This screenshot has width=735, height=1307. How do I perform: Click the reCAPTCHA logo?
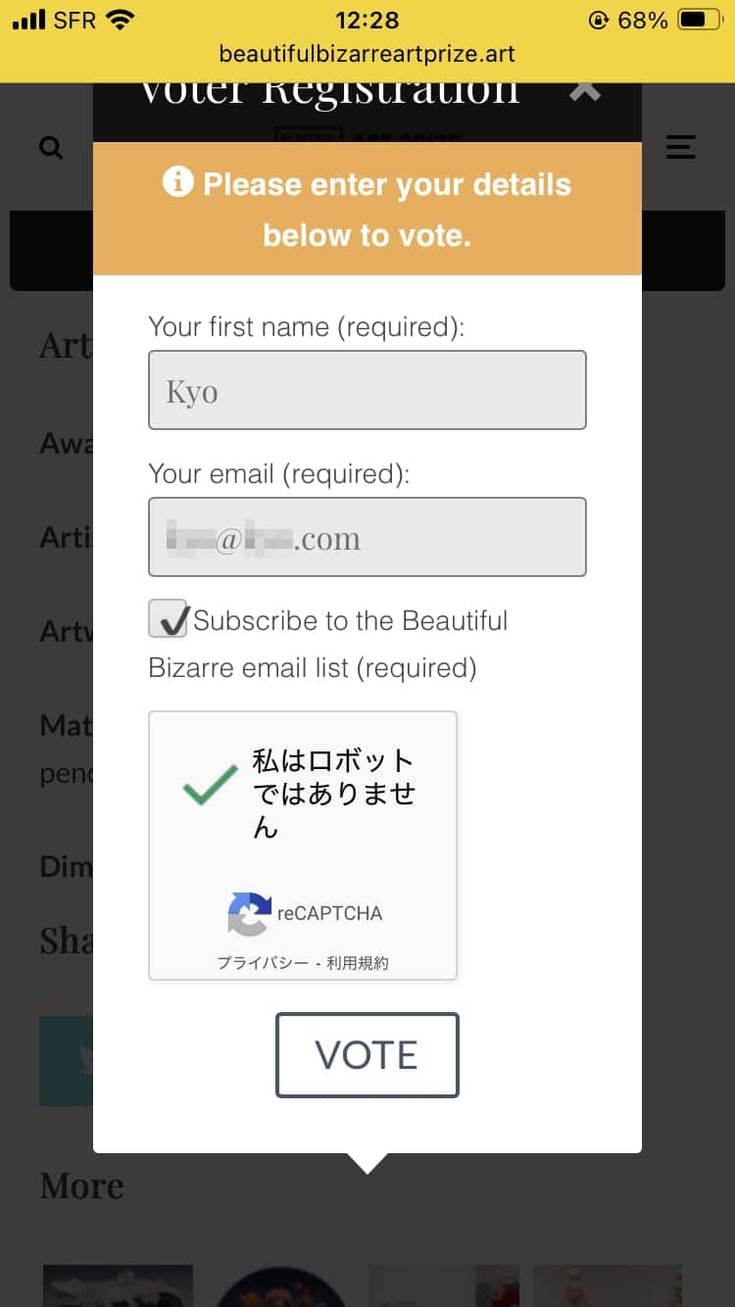[249, 913]
